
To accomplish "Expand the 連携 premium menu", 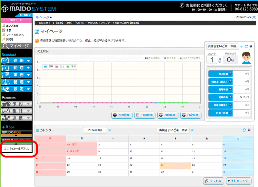I will point(16,118).
